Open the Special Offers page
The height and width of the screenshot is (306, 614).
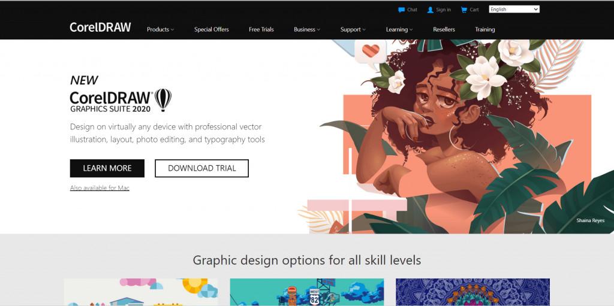pos(212,29)
